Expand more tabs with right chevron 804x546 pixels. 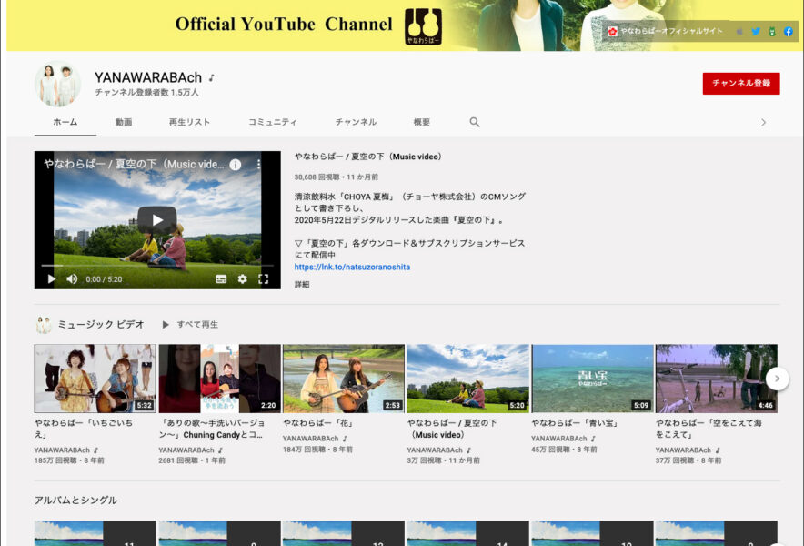[x=763, y=123]
